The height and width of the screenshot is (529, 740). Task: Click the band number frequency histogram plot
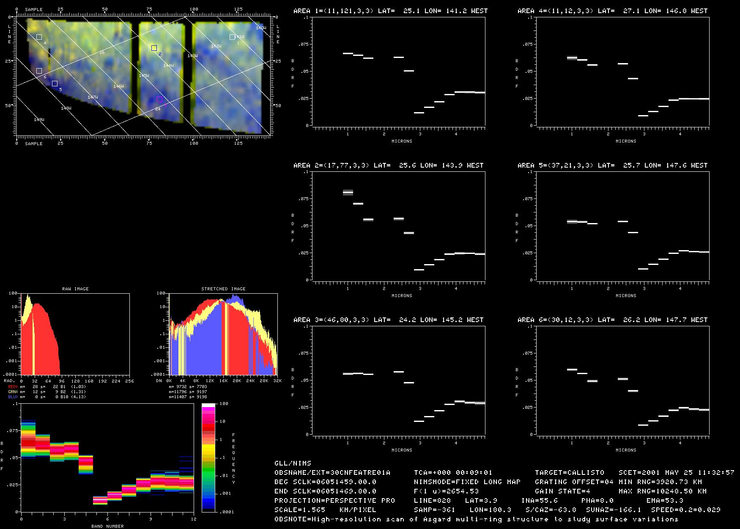tap(107, 457)
